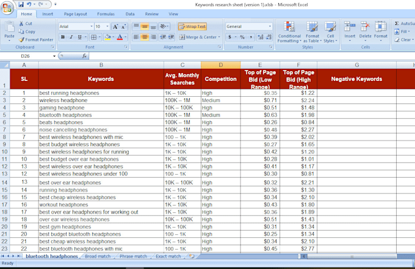Click the Merge & Center button
Screen dimensions: 415x269
pyautogui.click(x=200, y=37)
